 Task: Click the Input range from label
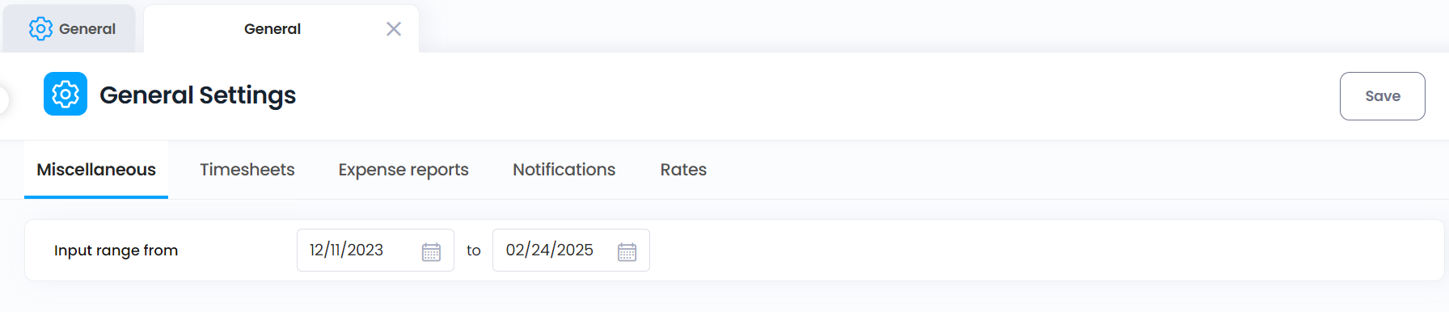pyautogui.click(x=116, y=251)
